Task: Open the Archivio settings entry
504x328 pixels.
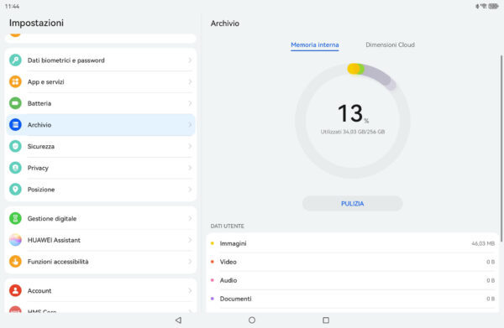Action: coord(101,124)
